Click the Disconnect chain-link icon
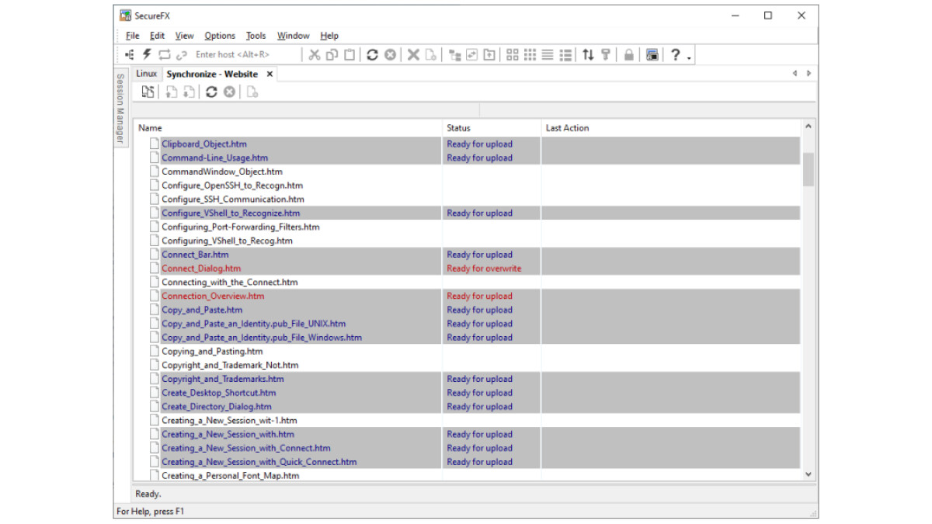The width and height of the screenshot is (932, 524). click(182, 54)
